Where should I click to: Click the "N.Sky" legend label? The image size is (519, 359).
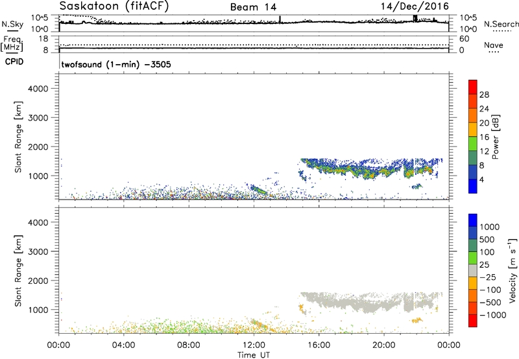pyautogui.click(x=12, y=24)
